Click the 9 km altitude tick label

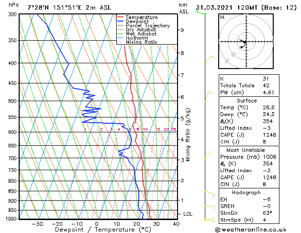pyautogui.click(x=182, y=30)
